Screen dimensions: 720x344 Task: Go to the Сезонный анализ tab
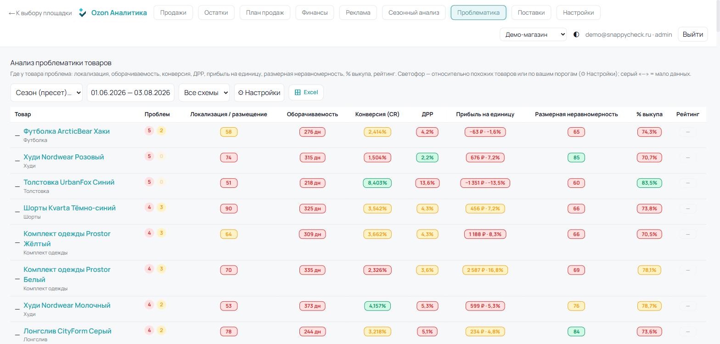click(x=414, y=12)
